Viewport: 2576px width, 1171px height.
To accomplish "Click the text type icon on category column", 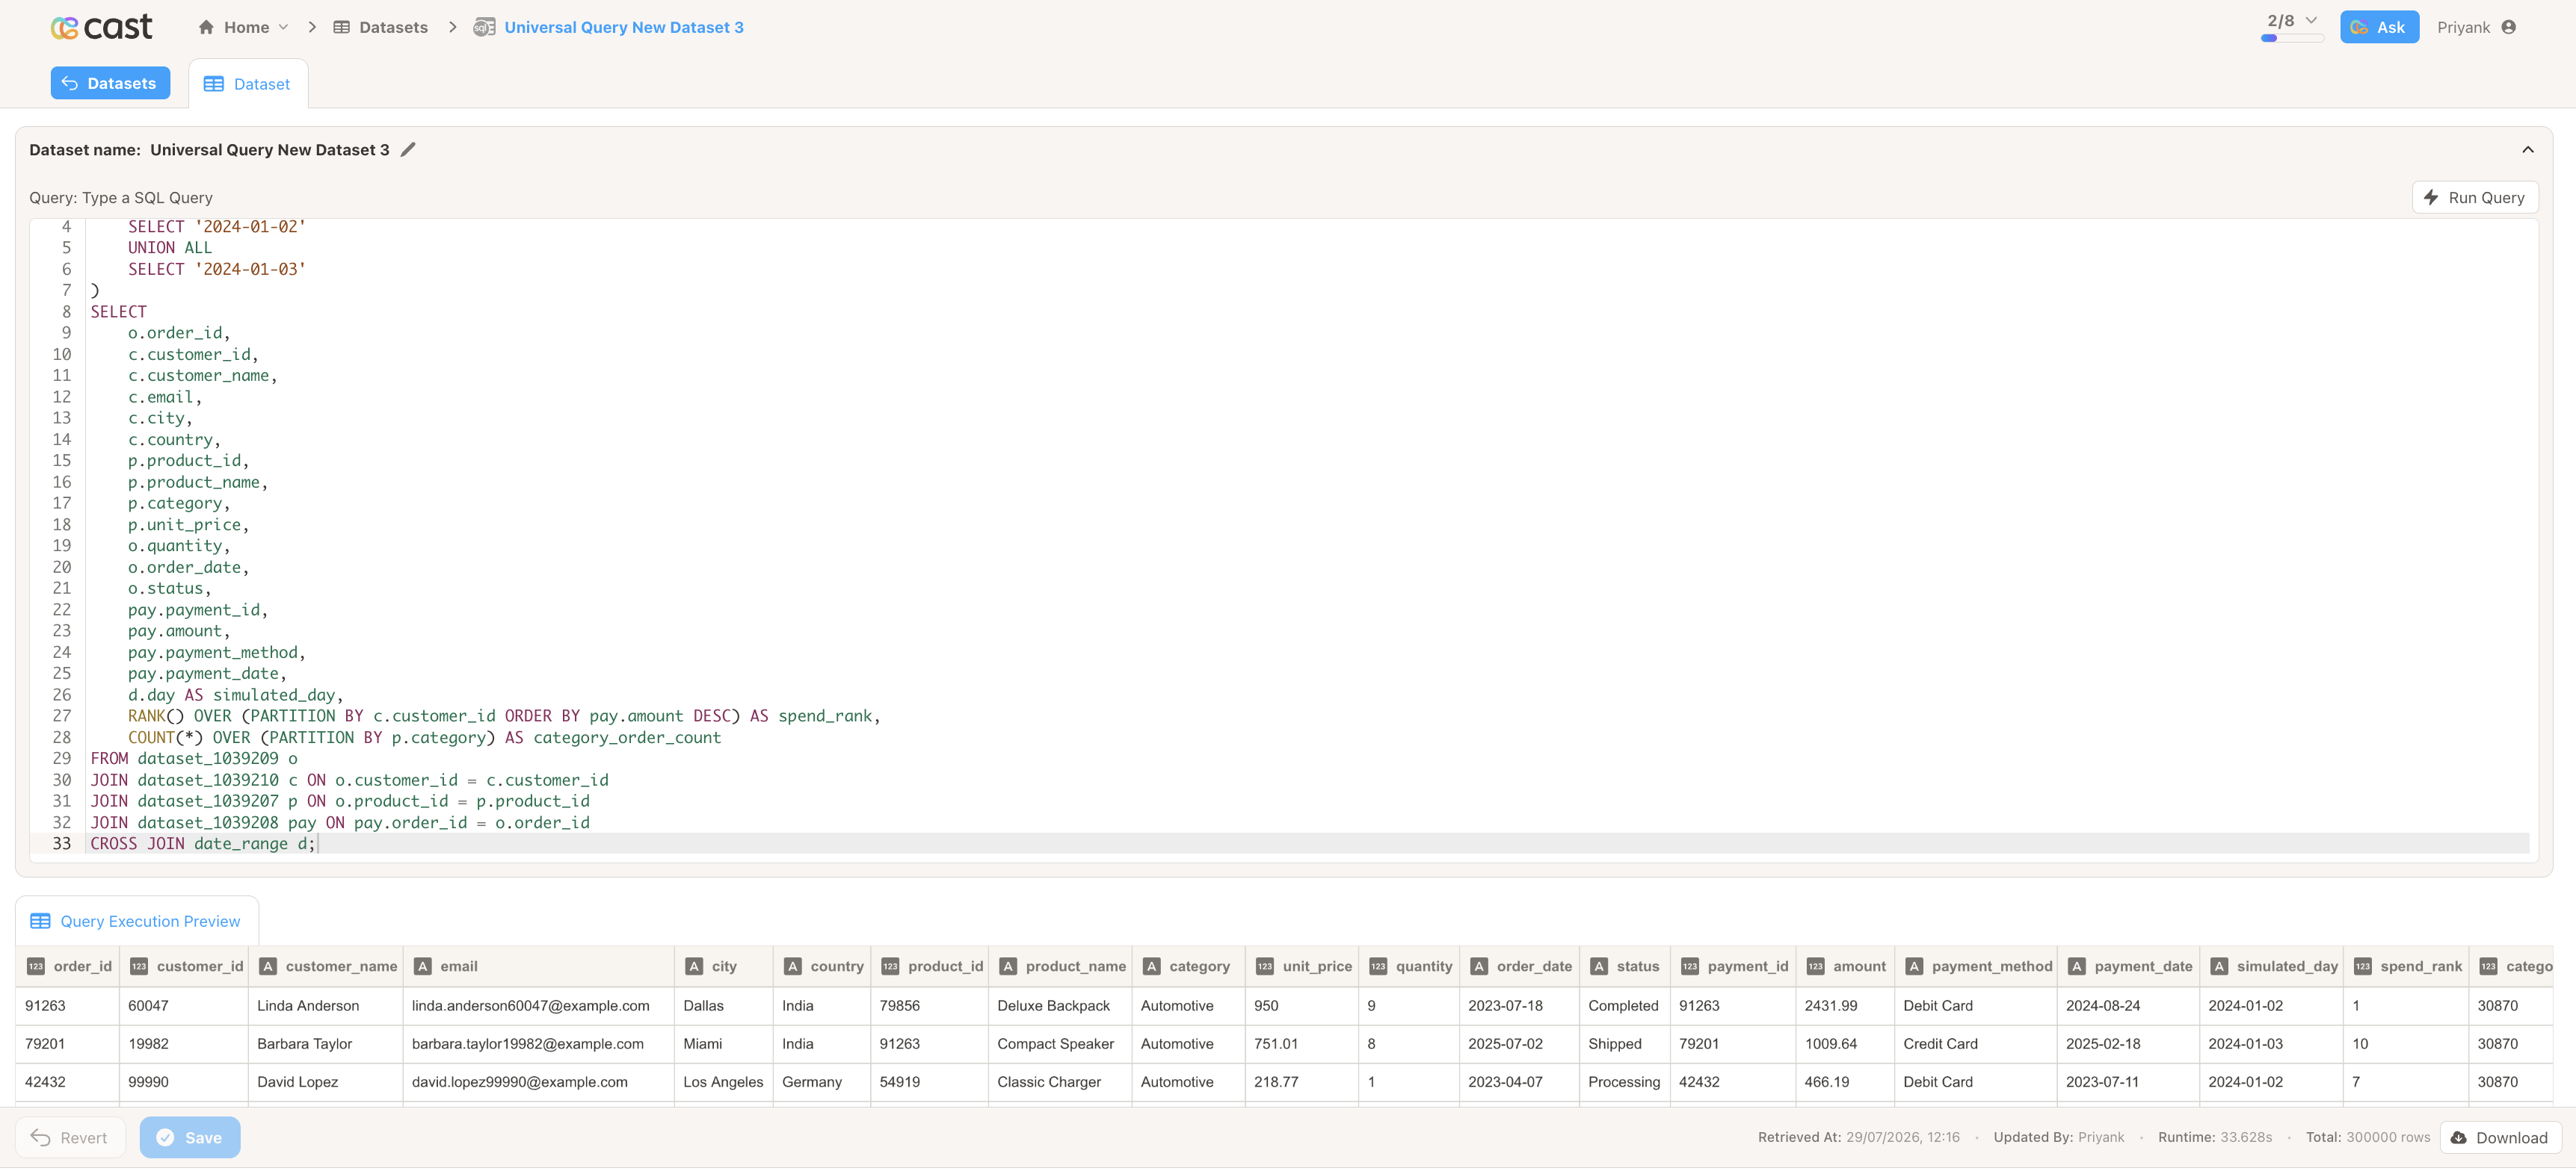I will [x=1152, y=966].
